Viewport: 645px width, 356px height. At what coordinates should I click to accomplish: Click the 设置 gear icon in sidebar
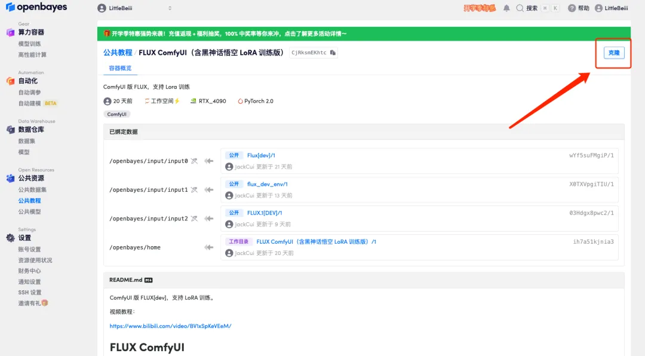click(x=10, y=238)
